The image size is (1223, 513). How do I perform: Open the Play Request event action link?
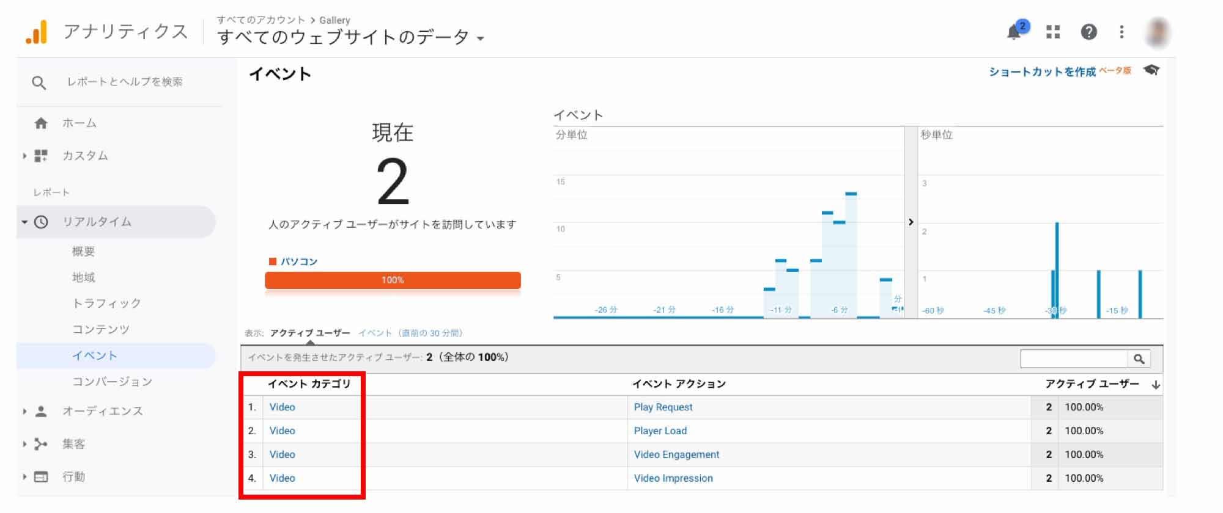[x=663, y=407]
